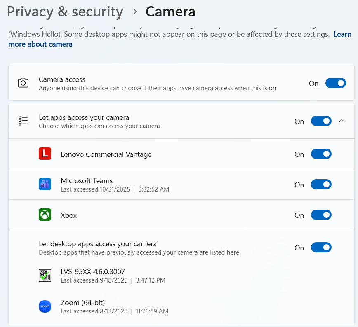Click Teams last accessed 10/31/2025 timestamp
The image size is (358, 327).
click(115, 189)
